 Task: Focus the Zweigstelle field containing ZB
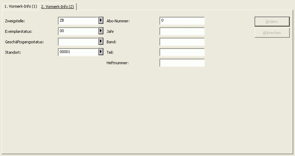pyautogui.click(x=78, y=21)
